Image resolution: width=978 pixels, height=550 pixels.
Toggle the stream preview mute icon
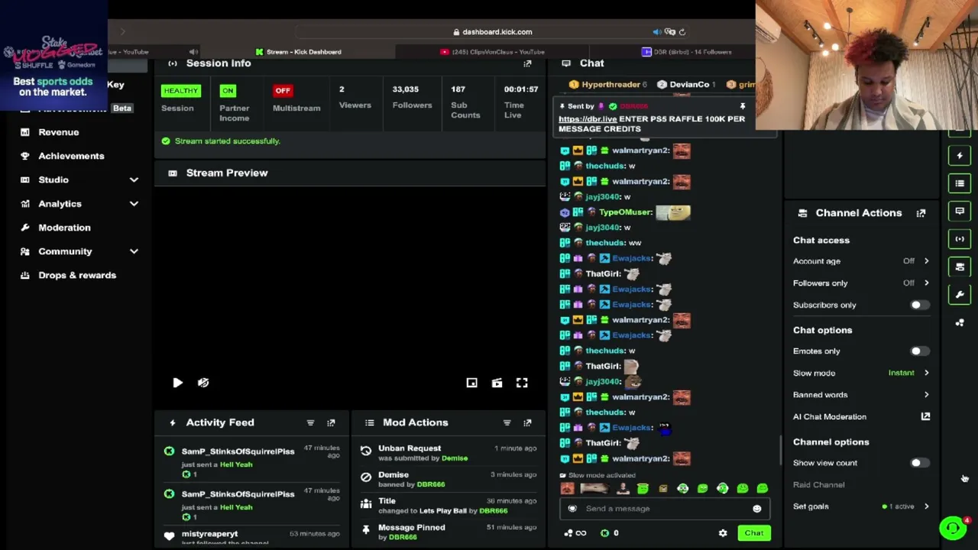point(203,383)
